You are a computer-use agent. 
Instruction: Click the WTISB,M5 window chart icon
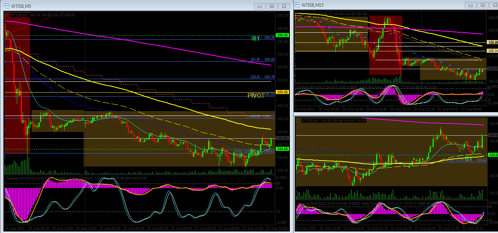pos(7,5)
